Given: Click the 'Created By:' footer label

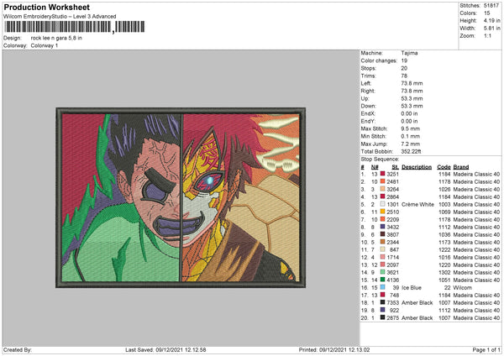Looking at the screenshot, I should pos(18,349).
